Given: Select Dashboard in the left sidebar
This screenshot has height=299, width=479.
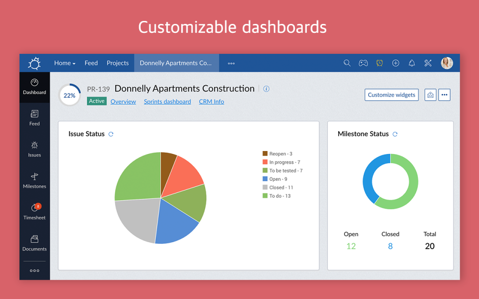Looking at the screenshot, I should [x=34, y=87].
